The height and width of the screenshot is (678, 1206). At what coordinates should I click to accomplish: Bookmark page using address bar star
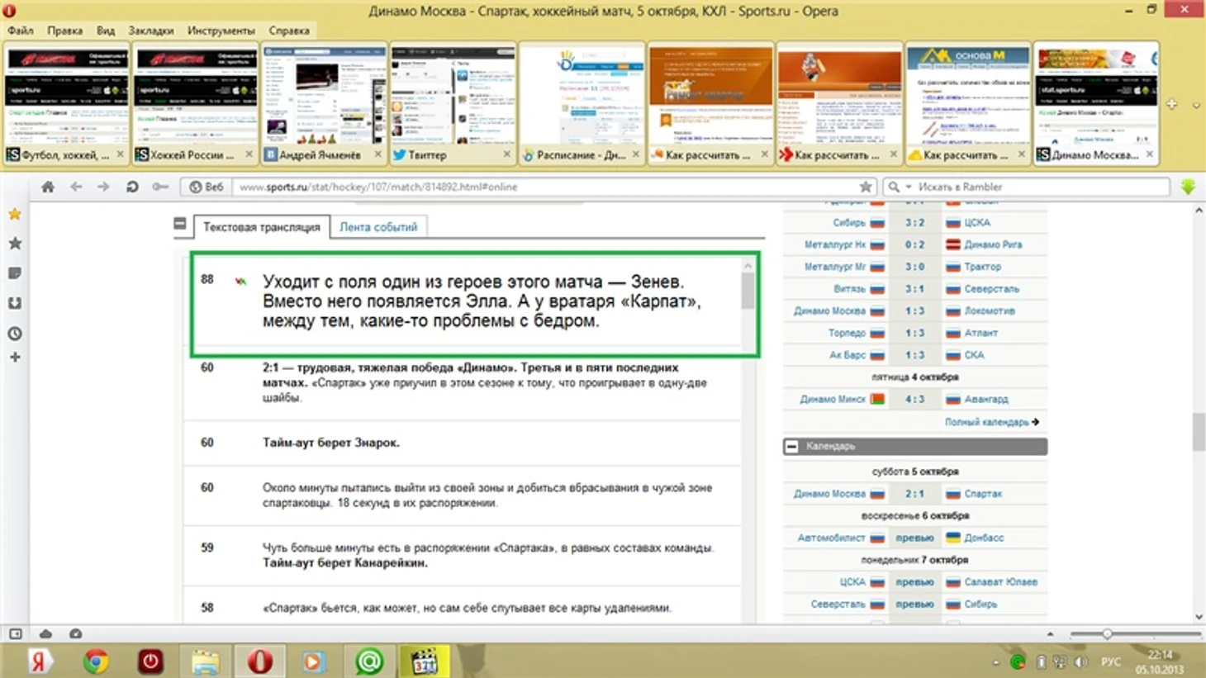tap(865, 187)
